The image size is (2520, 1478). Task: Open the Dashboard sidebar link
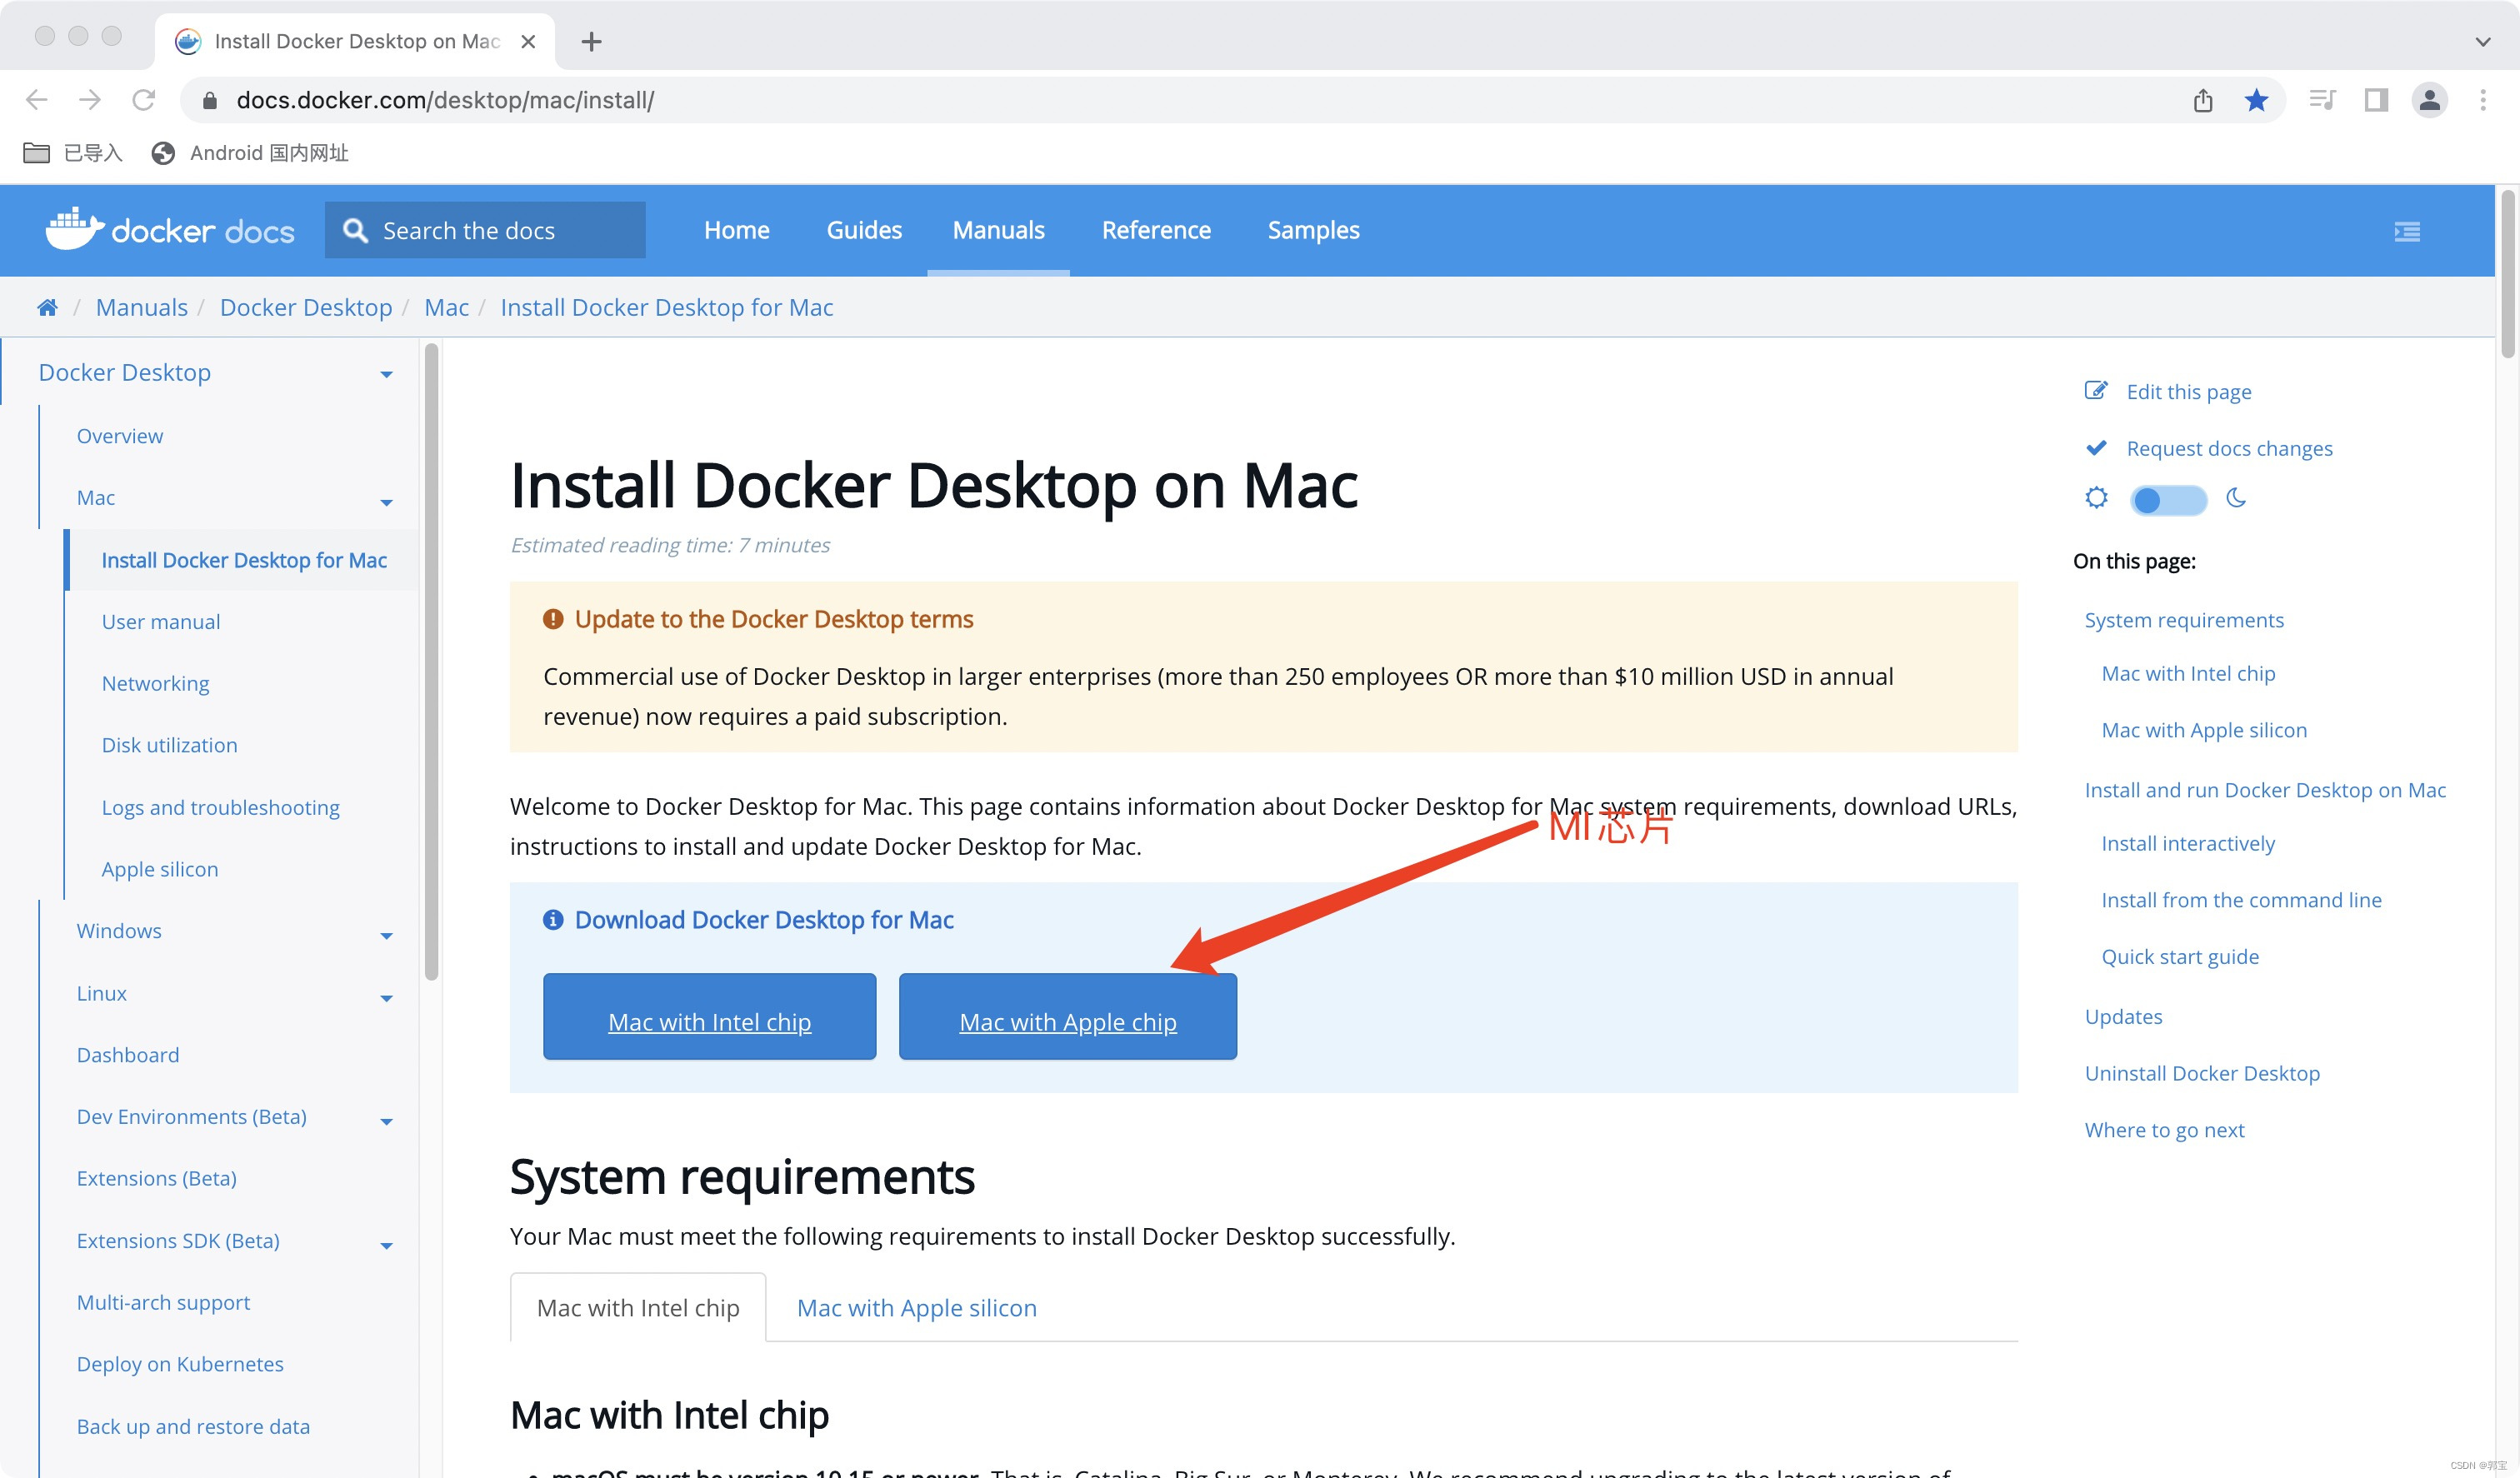coord(128,1055)
